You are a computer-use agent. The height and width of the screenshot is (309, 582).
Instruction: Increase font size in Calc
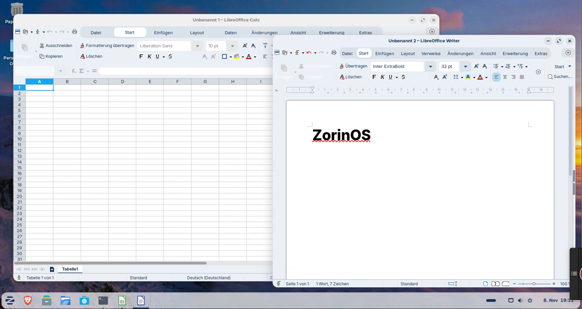pyautogui.click(x=245, y=46)
